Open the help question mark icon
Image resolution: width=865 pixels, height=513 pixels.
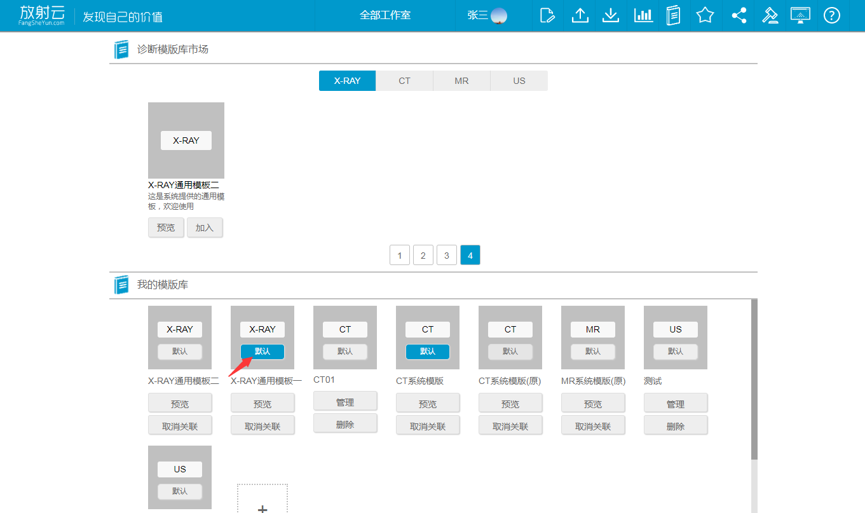click(831, 15)
